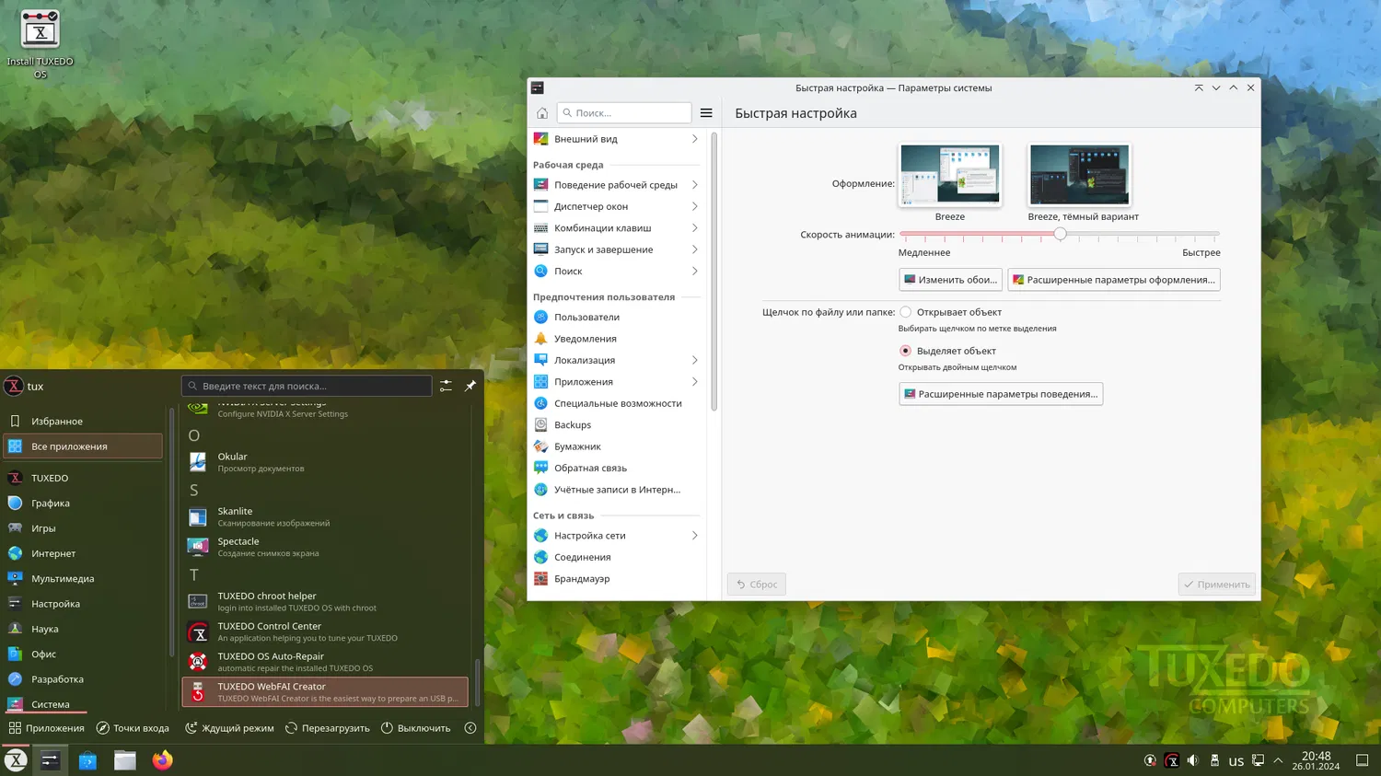The height and width of the screenshot is (776, 1381).
Task: Open the Графика category in the launcher
Action: [x=83, y=504]
